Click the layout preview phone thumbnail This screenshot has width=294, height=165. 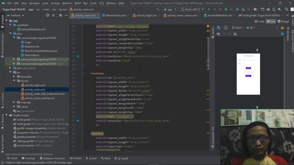click(248, 74)
